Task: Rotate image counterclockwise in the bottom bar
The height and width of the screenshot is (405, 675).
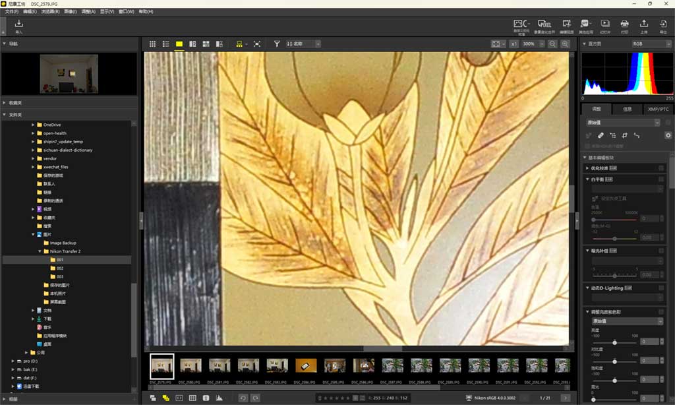Action: click(x=242, y=398)
